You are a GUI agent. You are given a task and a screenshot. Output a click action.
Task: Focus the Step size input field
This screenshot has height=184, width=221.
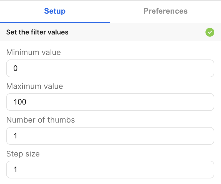tap(110, 170)
